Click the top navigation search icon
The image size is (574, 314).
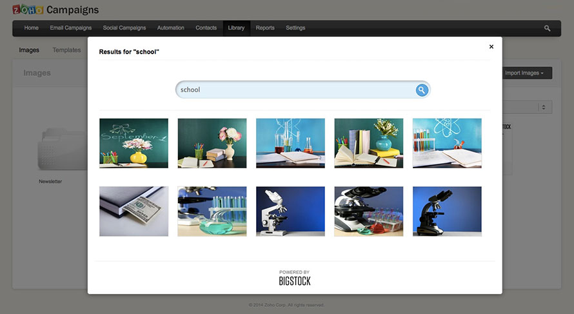coord(547,28)
